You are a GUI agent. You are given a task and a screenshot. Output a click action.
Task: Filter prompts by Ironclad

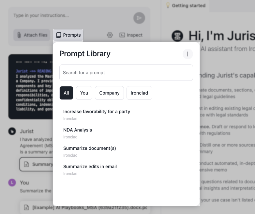point(139,93)
